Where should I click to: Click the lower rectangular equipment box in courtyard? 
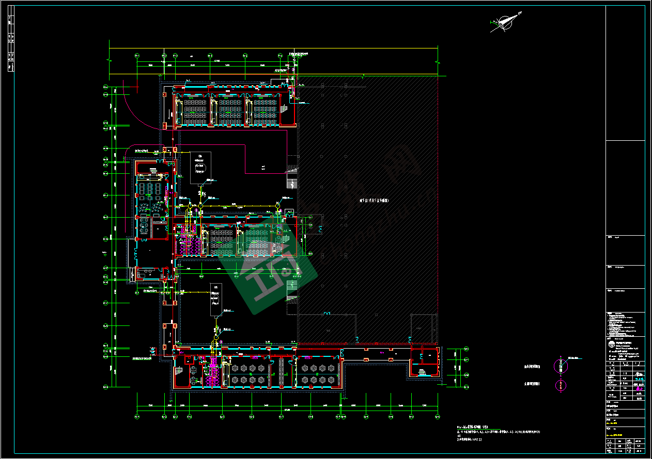pyautogui.click(x=216, y=299)
